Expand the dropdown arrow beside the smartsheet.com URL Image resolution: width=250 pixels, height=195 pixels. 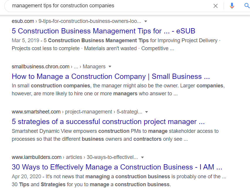tap(147, 112)
